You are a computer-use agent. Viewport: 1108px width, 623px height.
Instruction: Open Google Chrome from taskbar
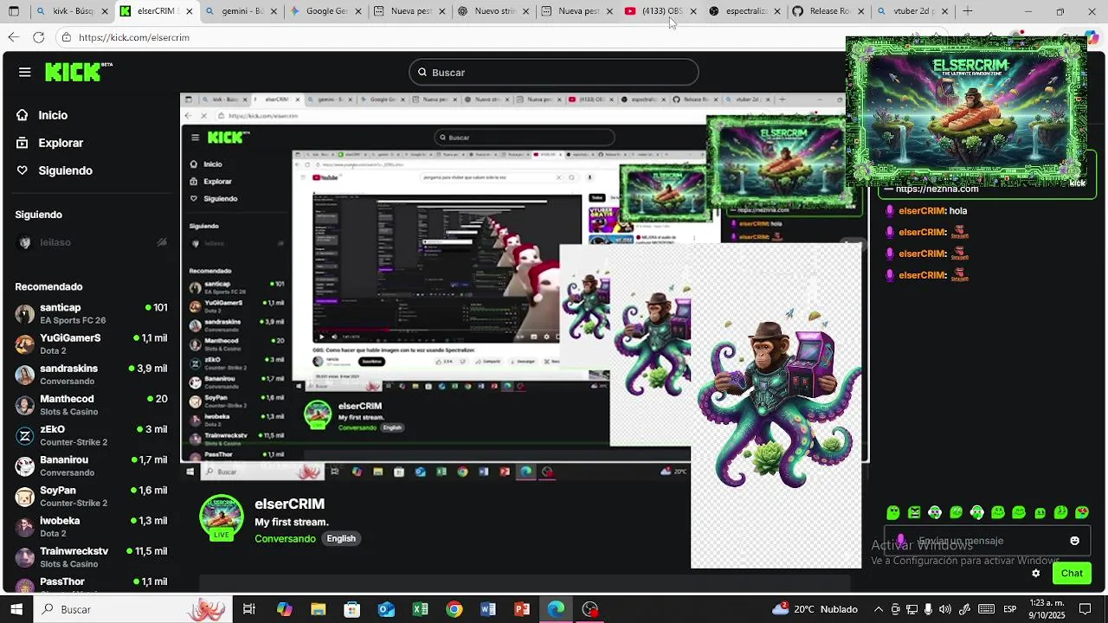point(454,609)
